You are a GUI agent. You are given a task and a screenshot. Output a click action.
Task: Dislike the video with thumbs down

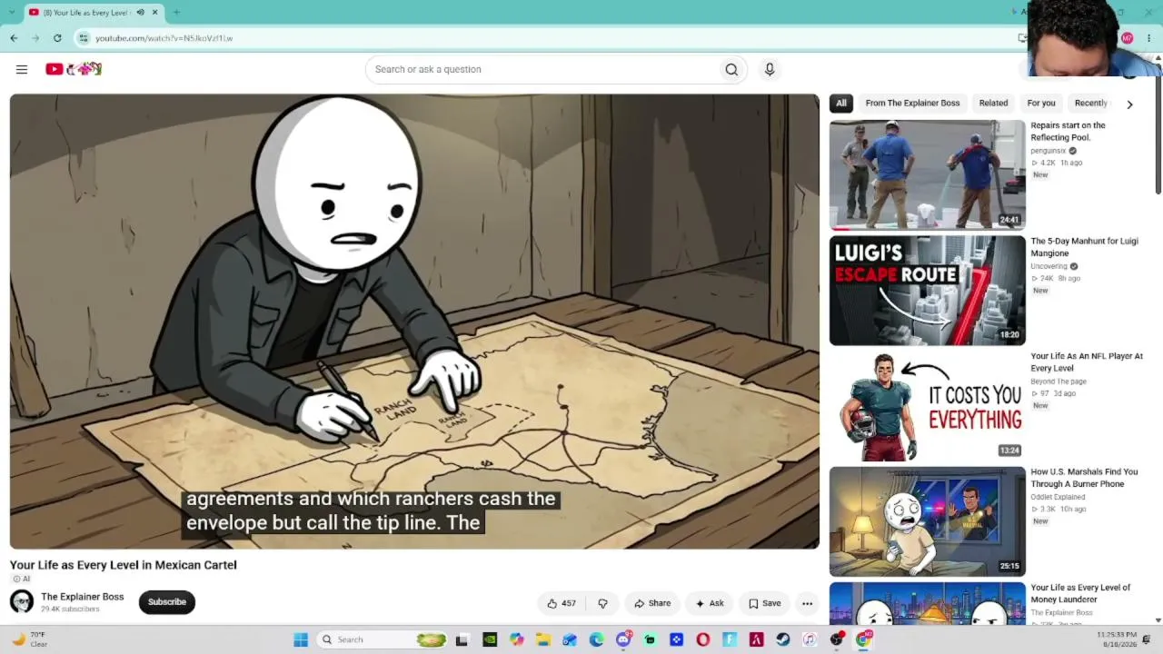point(602,603)
